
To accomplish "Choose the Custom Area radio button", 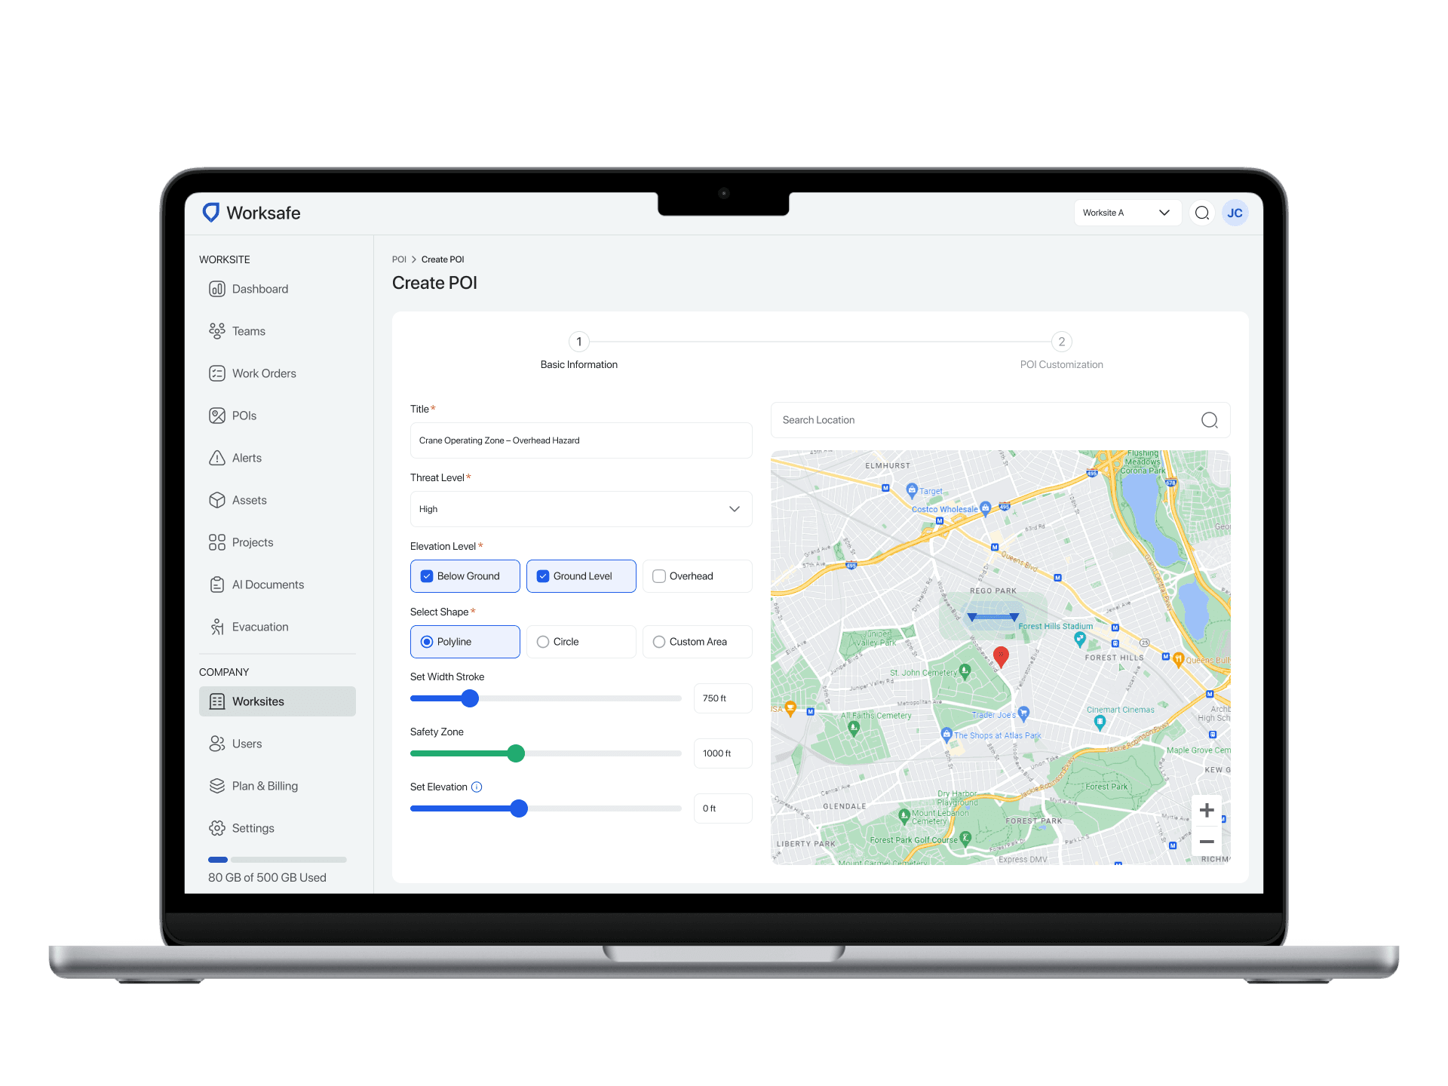I will (659, 642).
